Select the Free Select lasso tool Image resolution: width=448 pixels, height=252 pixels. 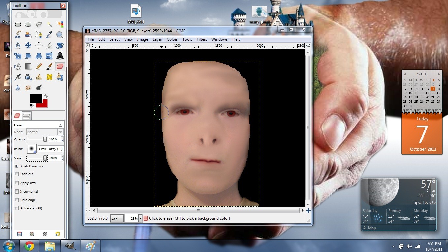(39, 24)
